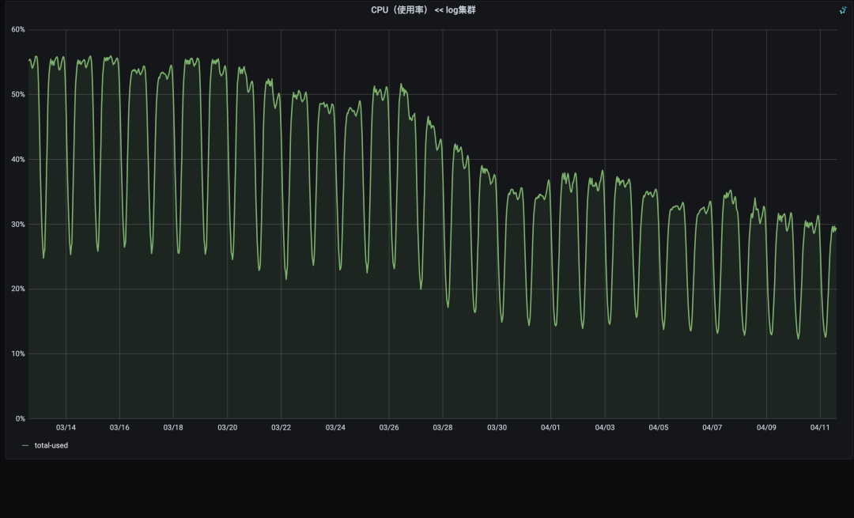Viewport: 854px width, 518px height.
Task: Open the "CPU（使用率） << log集群" panel title menu
Action: pos(423,9)
